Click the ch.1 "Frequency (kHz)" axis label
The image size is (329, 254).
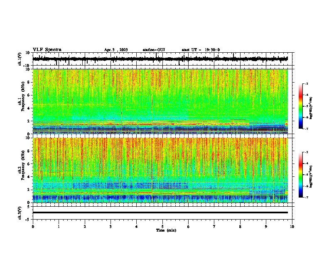pyautogui.click(x=23, y=96)
